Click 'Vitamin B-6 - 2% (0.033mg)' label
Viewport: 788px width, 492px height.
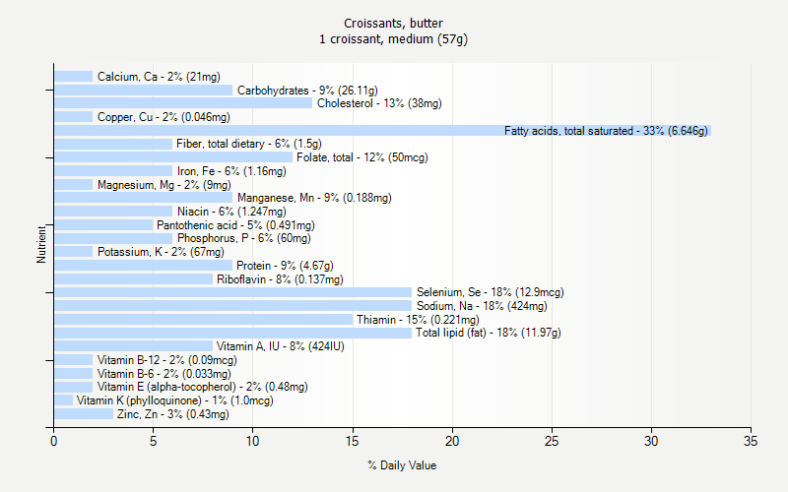164,374
